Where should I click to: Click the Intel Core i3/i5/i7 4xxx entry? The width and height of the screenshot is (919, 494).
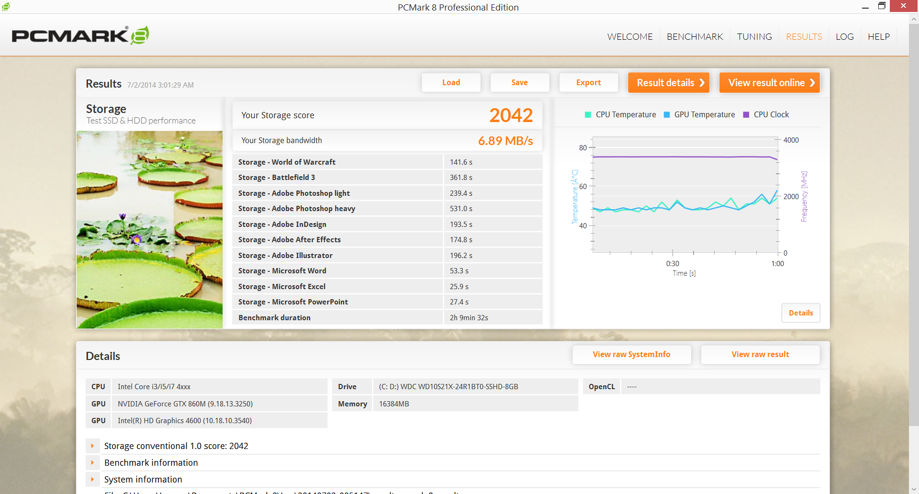tap(219, 386)
